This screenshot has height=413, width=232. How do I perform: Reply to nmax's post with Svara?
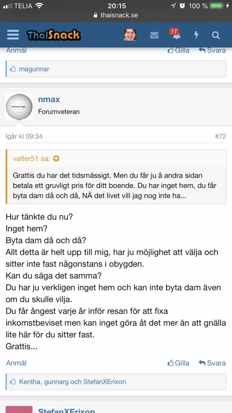(212, 363)
